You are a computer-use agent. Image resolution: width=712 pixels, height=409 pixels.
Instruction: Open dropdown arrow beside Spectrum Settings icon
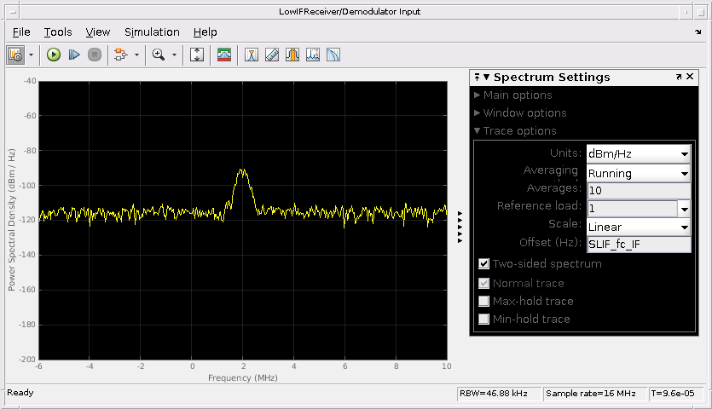32,55
